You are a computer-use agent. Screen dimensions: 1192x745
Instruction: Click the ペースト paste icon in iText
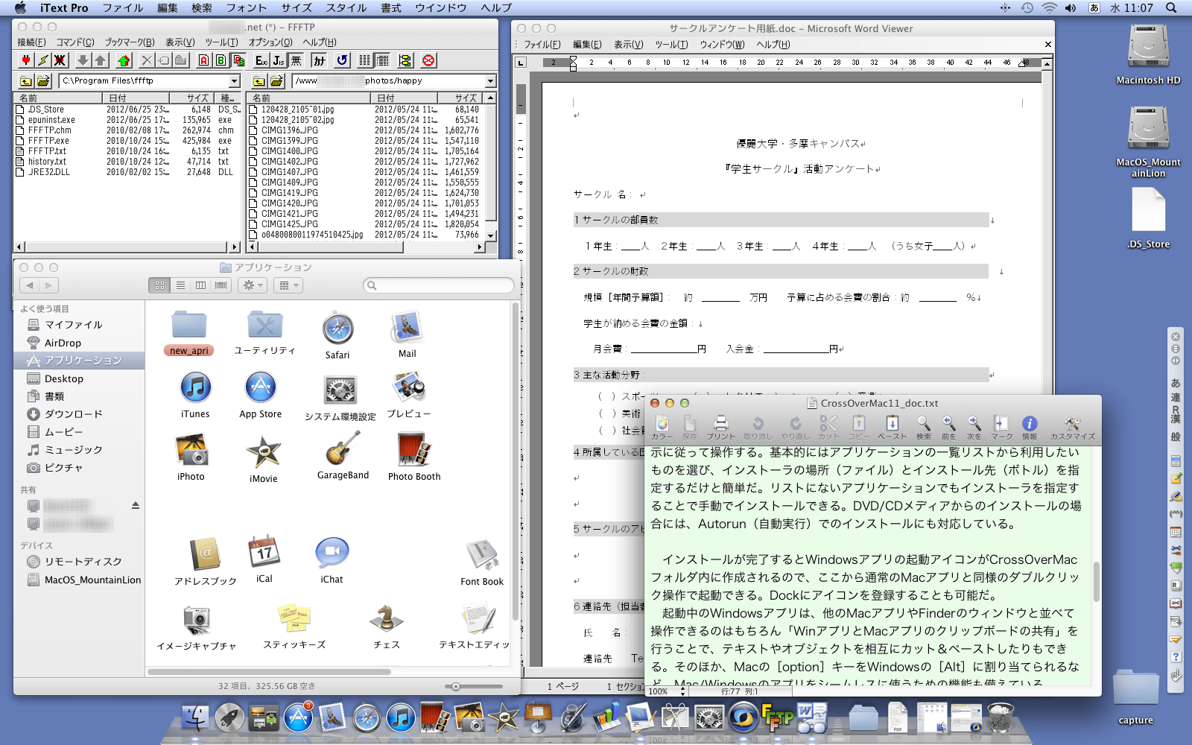pyautogui.click(x=892, y=427)
